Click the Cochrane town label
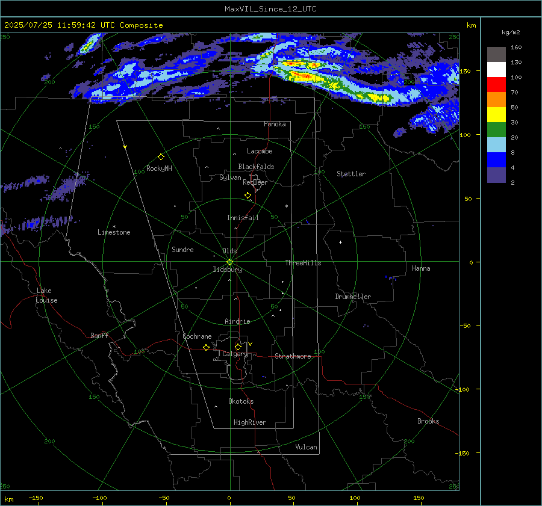542x506 pixels. click(x=197, y=336)
